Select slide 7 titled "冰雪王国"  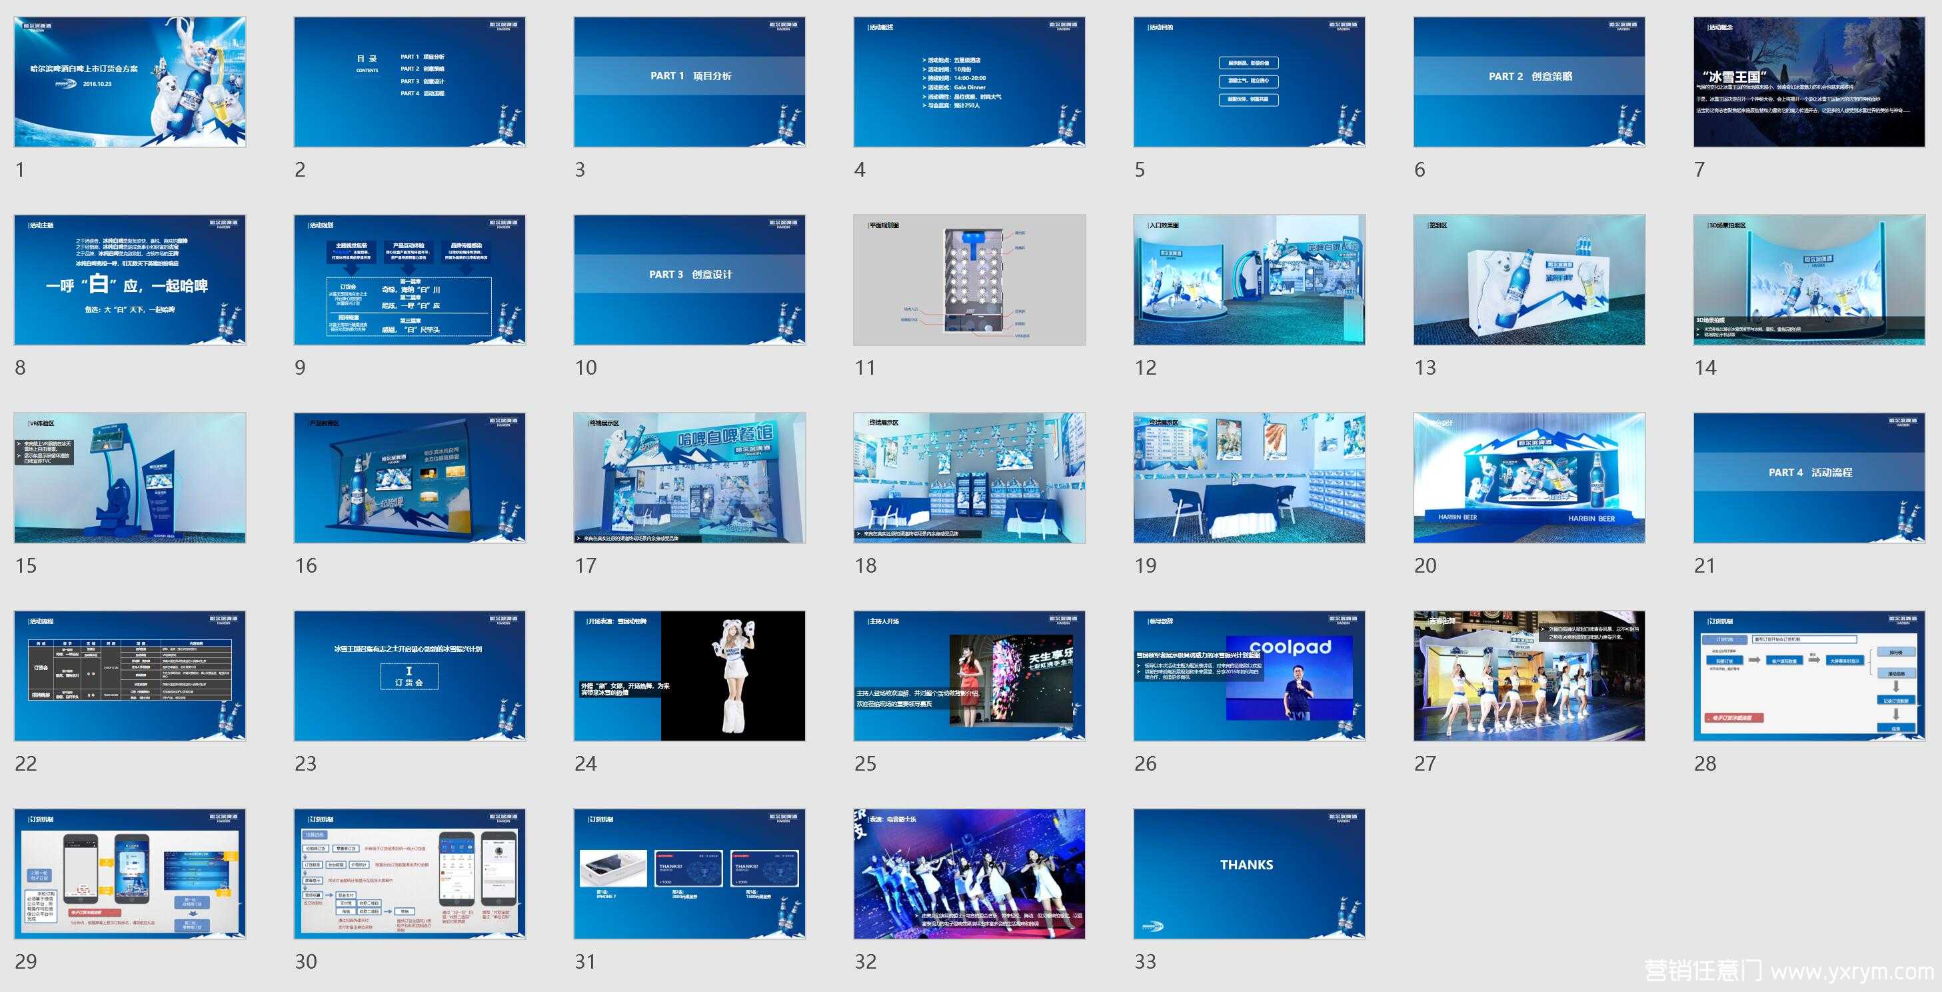click(1809, 81)
